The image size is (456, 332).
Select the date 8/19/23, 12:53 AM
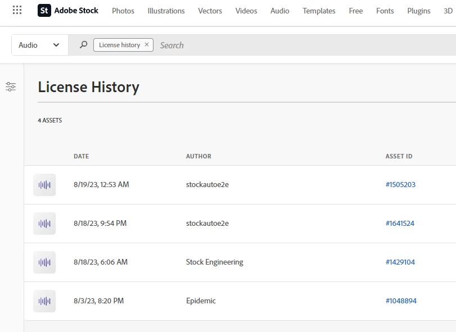(x=101, y=184)
